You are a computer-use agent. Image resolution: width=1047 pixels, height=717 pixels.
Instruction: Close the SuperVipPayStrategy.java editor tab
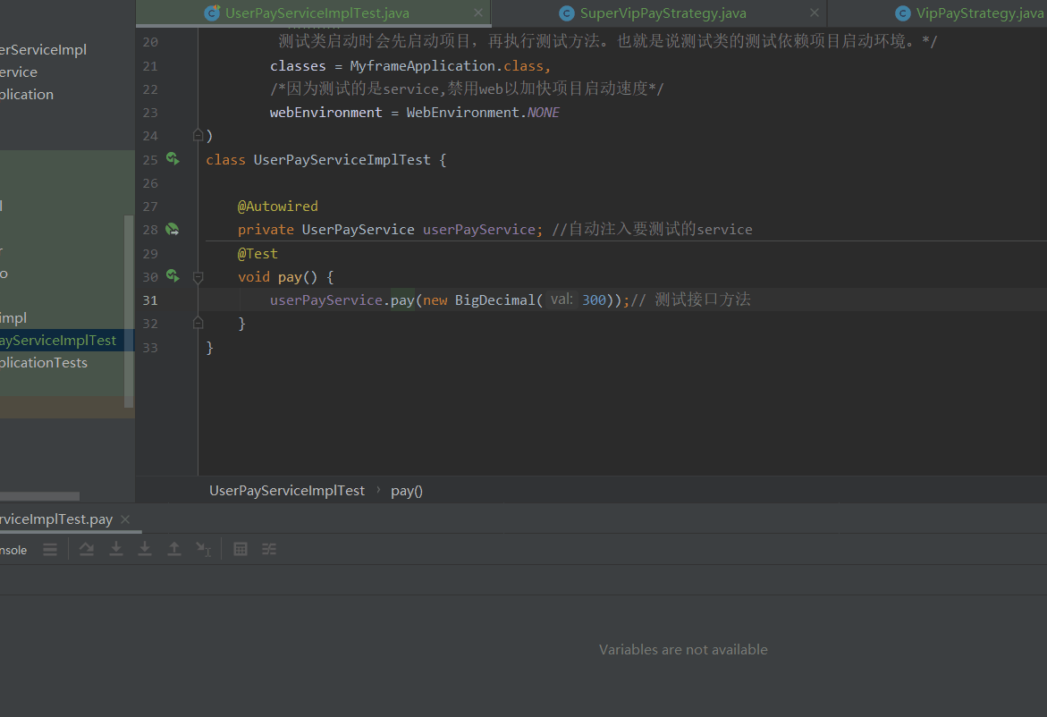(814, 13)
